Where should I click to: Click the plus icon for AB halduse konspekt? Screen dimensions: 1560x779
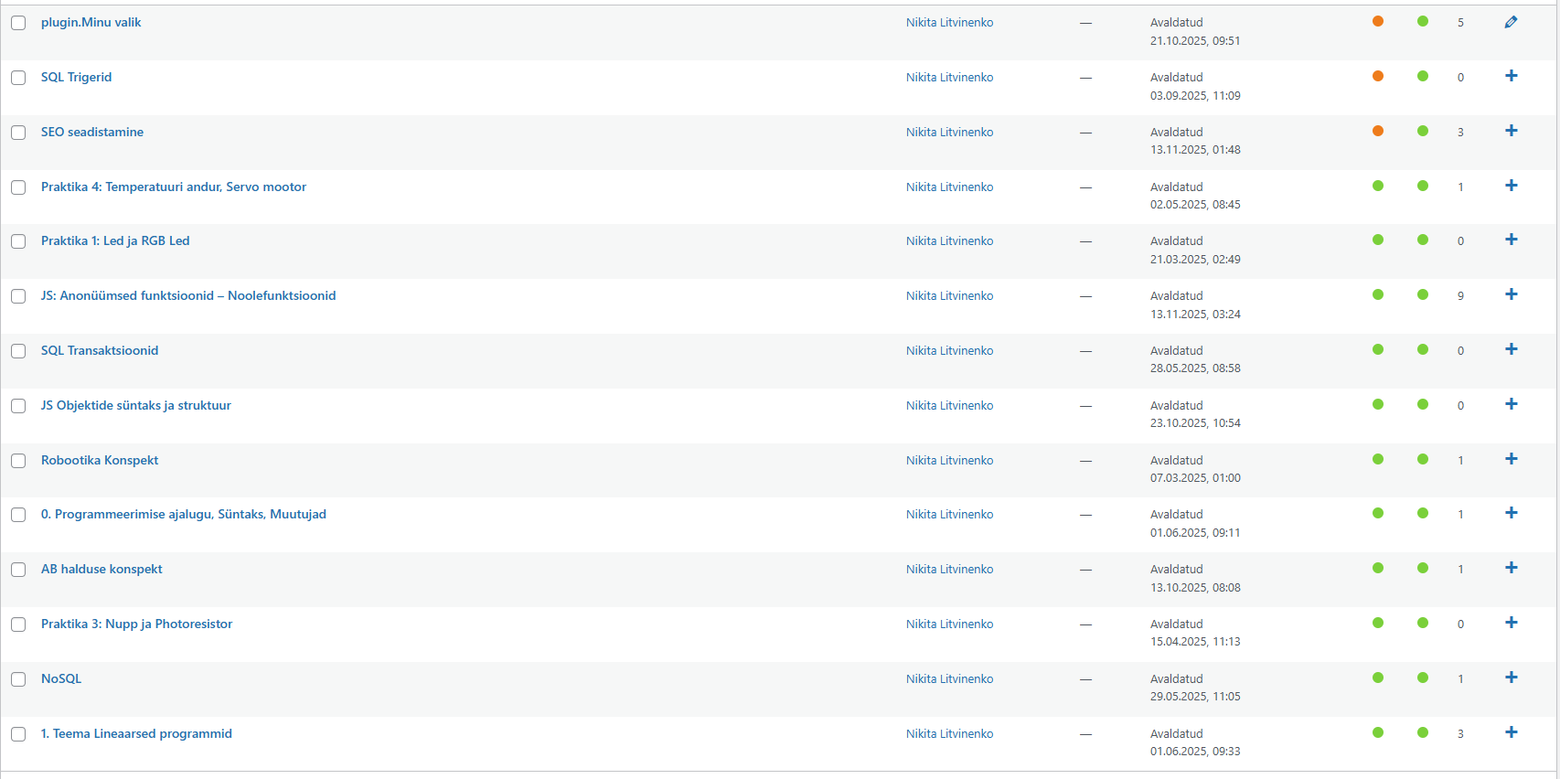click(1511, 568)
